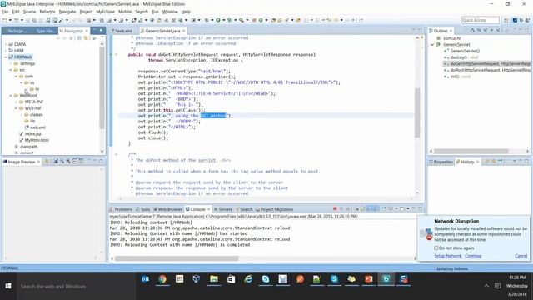533x300 pixels.
Task: Open Google Chrome from the taskbar
Action: (162, 279)
